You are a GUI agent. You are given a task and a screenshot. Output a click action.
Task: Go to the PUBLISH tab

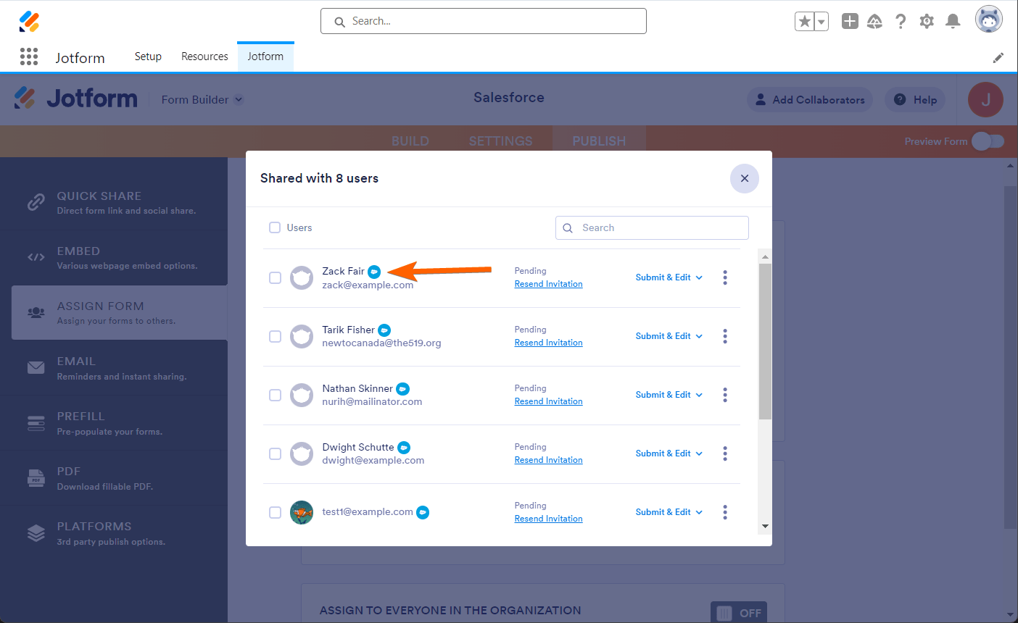599,141
